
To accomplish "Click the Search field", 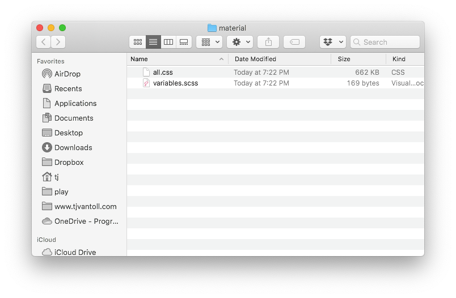I will click(x=385, y=42).
